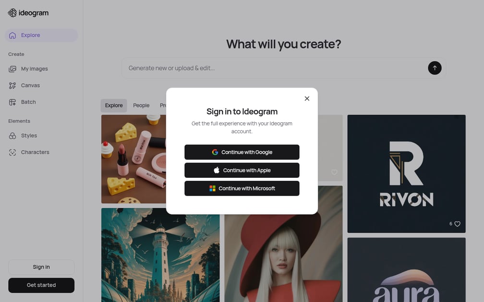Click the Ideogram logo icon
The height and width of the screenshot is (302, 484).
pos(12,13)
